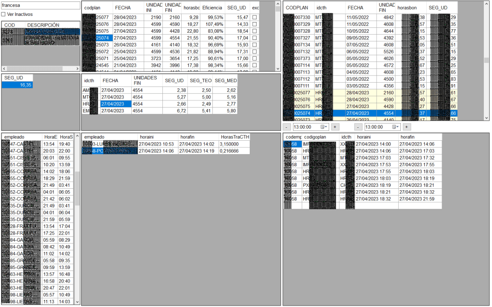The image size is (492, 307).
Task: Check the exc box for row 25077
Action: click(x=255, y=17)
